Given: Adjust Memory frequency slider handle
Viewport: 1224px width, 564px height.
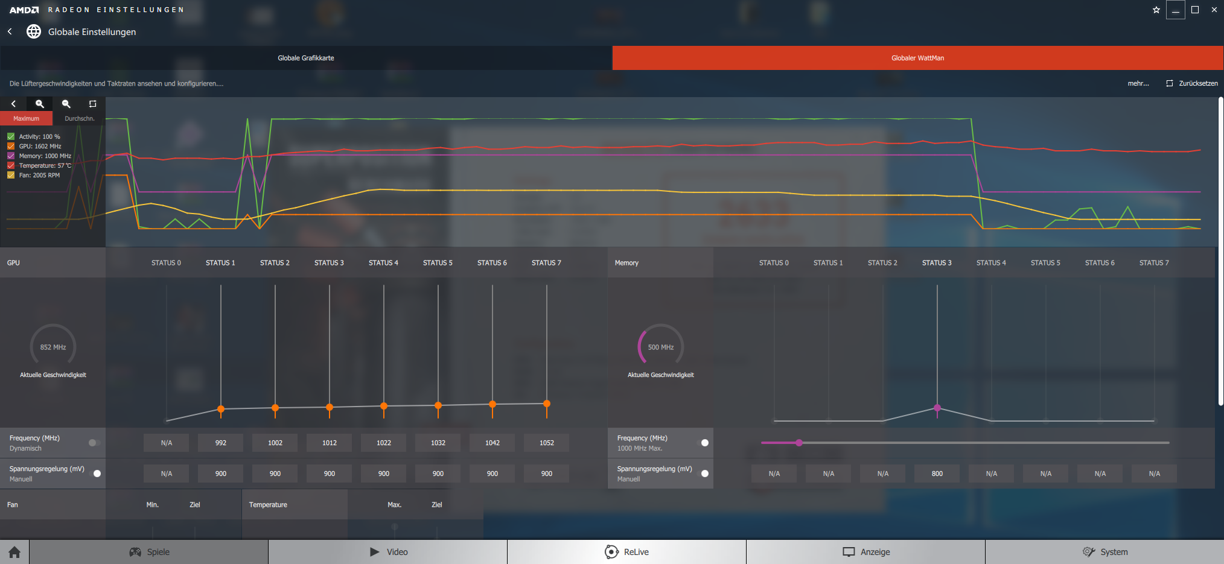Looking at the screenshot, I should point(799,443).
